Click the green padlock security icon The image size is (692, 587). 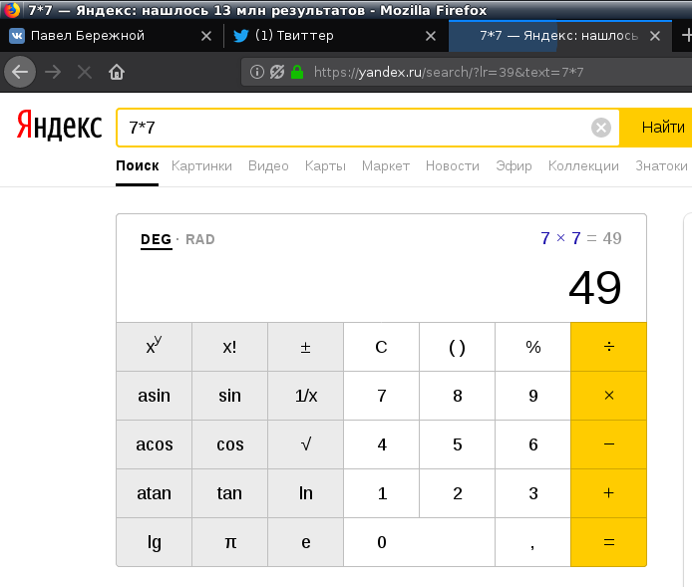click(297, 72)
